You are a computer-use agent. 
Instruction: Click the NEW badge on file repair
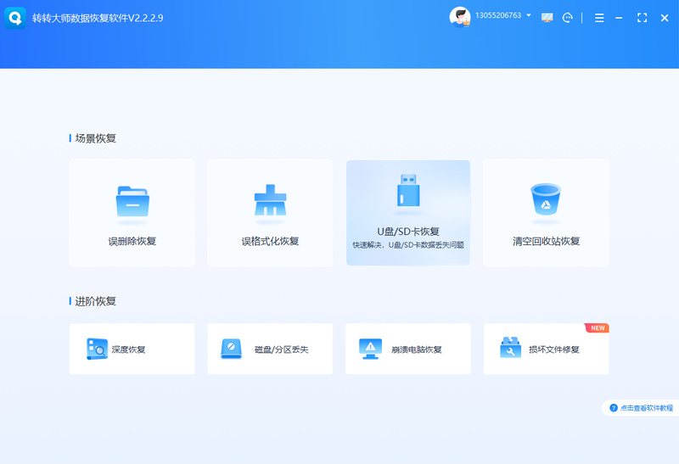597,327
